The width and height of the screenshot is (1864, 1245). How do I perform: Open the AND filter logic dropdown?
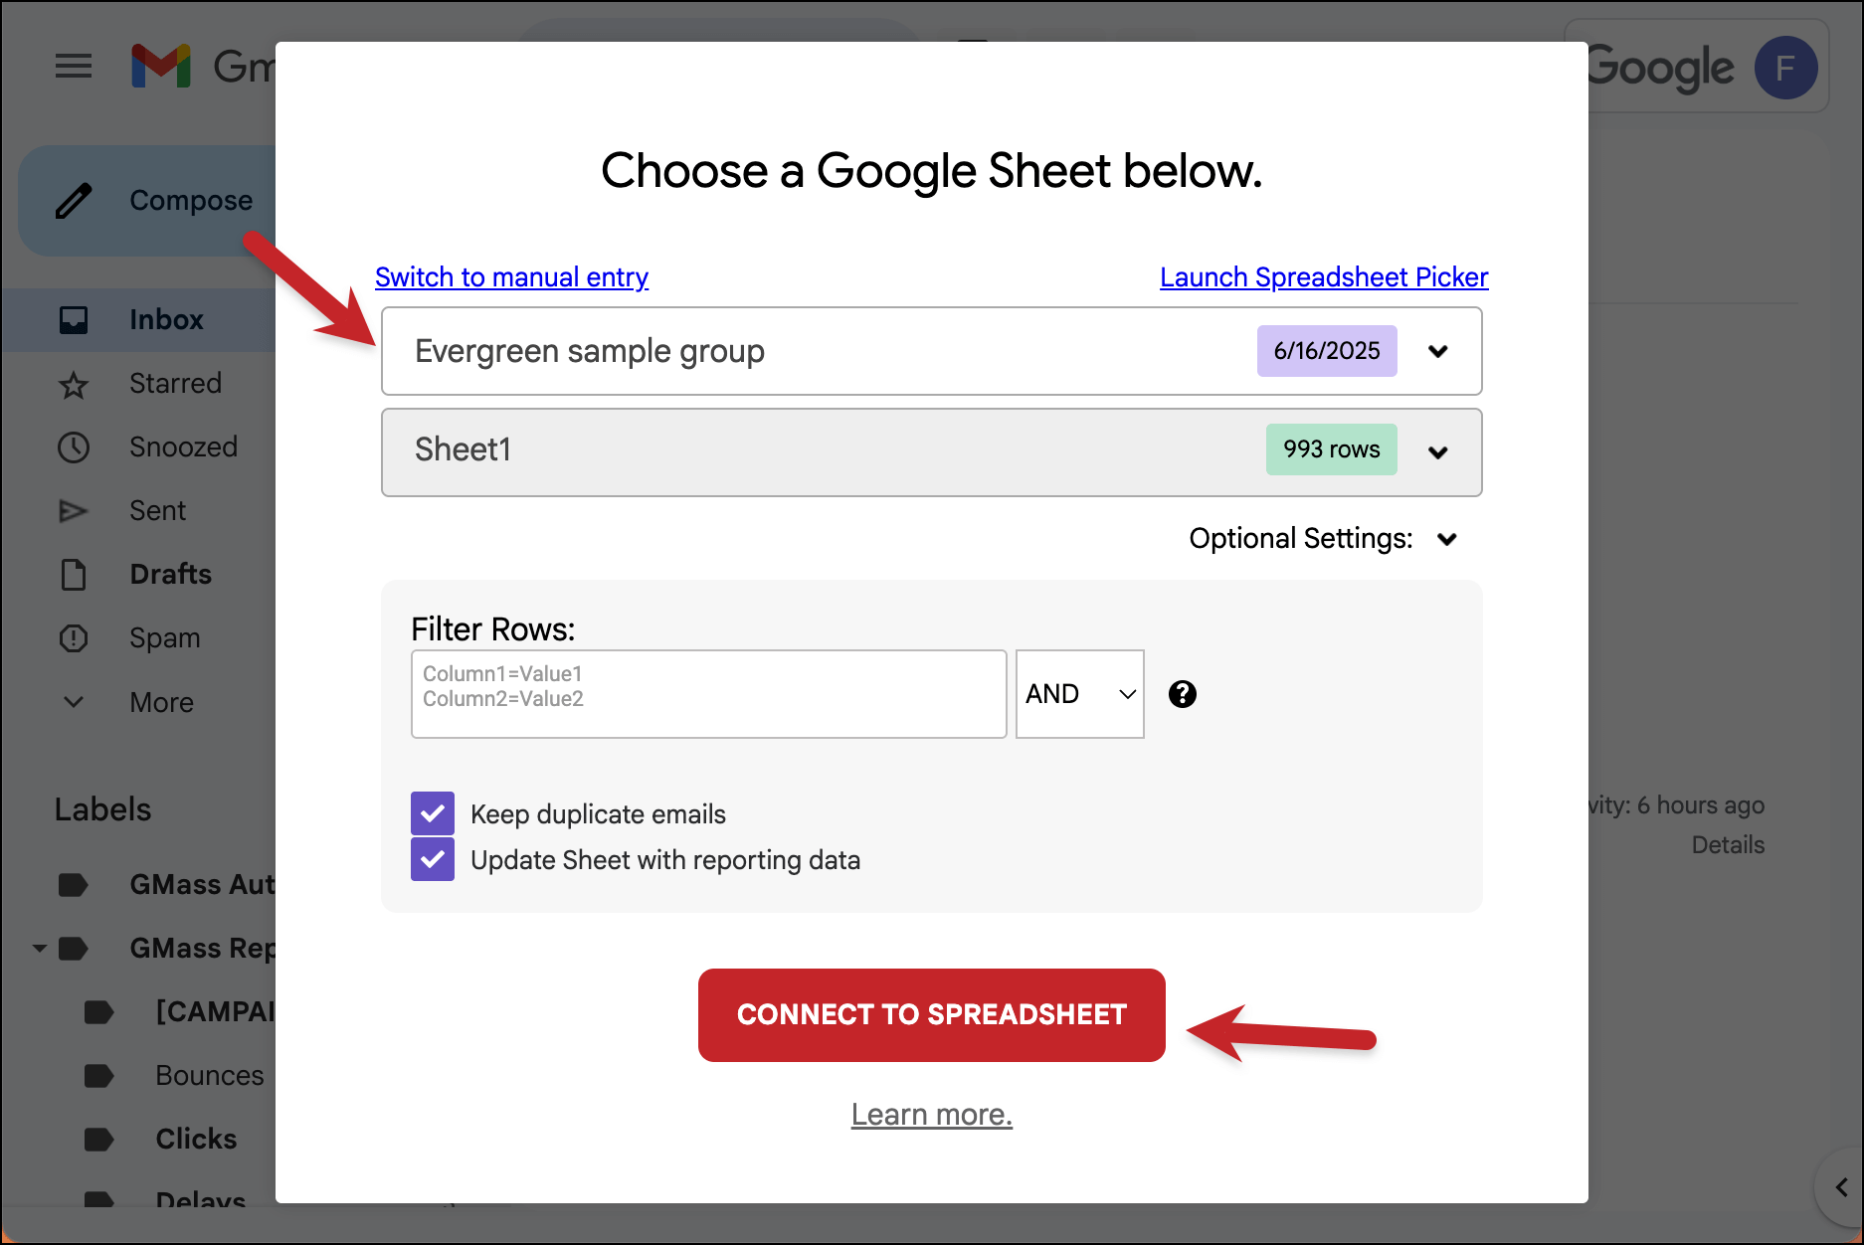click(1080, 694)
